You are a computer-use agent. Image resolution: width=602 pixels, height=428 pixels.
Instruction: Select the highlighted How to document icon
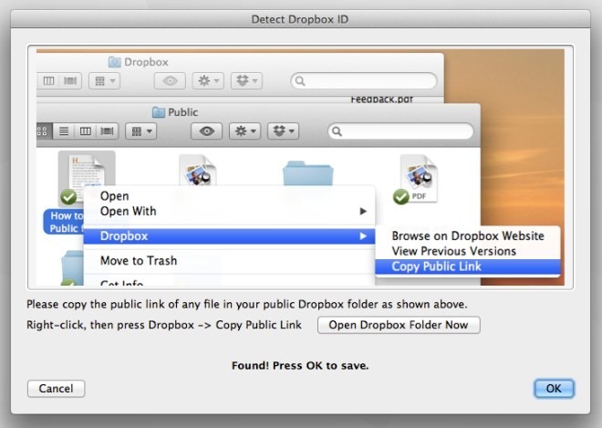pyautogui.click(x=87, y=178)
